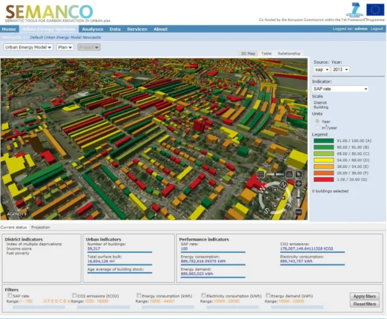
Task: Go to the Home menu item
Action: point(9,29)
